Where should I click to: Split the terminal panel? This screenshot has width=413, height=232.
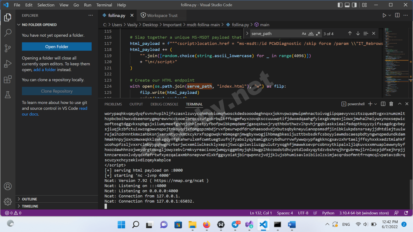(383, 104)
